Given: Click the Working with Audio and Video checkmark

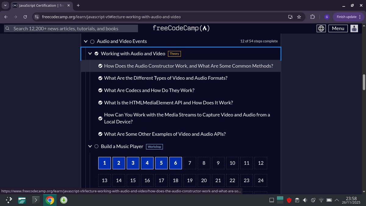Looking at the screenshot, I should click(96, 53).
